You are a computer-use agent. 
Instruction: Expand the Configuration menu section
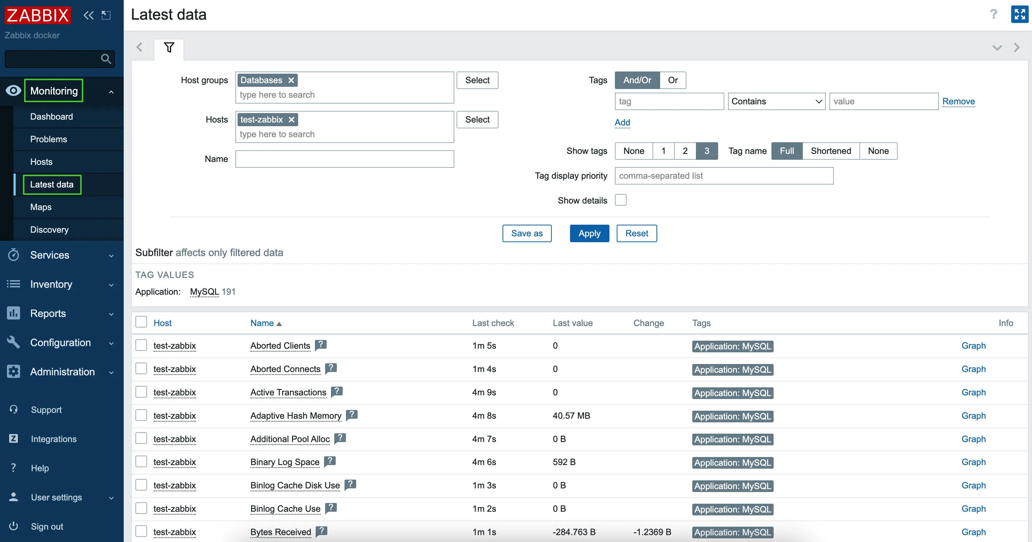(111, 344)
